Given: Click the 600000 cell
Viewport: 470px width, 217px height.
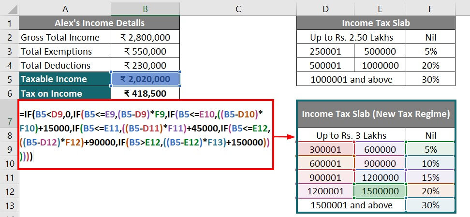Looking at the screenshot, I should point(380,149).
